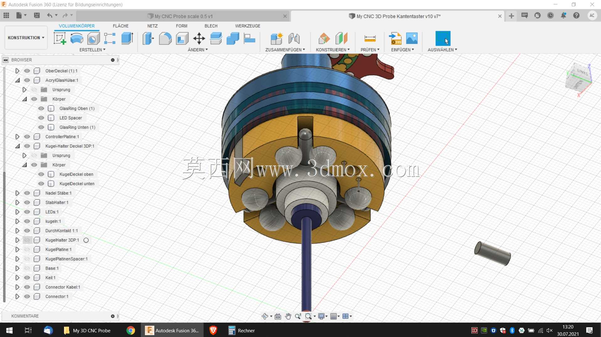Select the Pan hand icon

pos(288,316)
